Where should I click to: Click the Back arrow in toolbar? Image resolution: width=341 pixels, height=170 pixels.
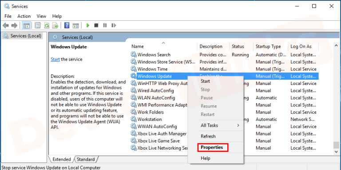(x=6, y=26)
